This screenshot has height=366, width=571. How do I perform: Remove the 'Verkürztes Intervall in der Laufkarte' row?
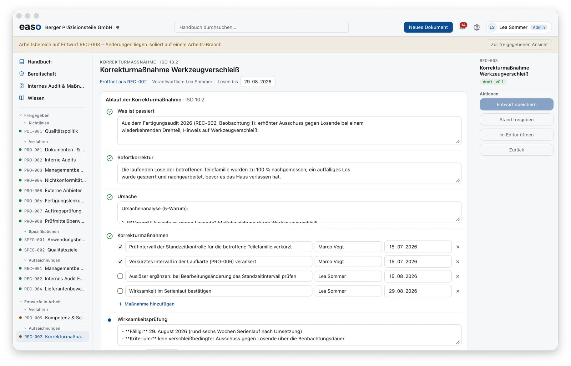458,262
